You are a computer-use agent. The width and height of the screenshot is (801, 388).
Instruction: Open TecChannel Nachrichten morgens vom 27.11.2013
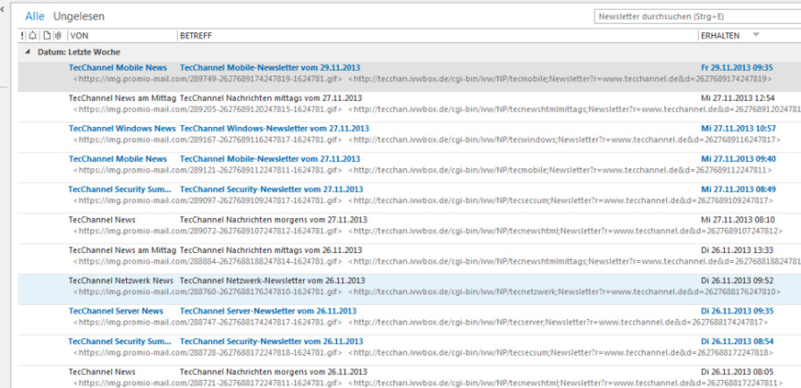(273, 220)
